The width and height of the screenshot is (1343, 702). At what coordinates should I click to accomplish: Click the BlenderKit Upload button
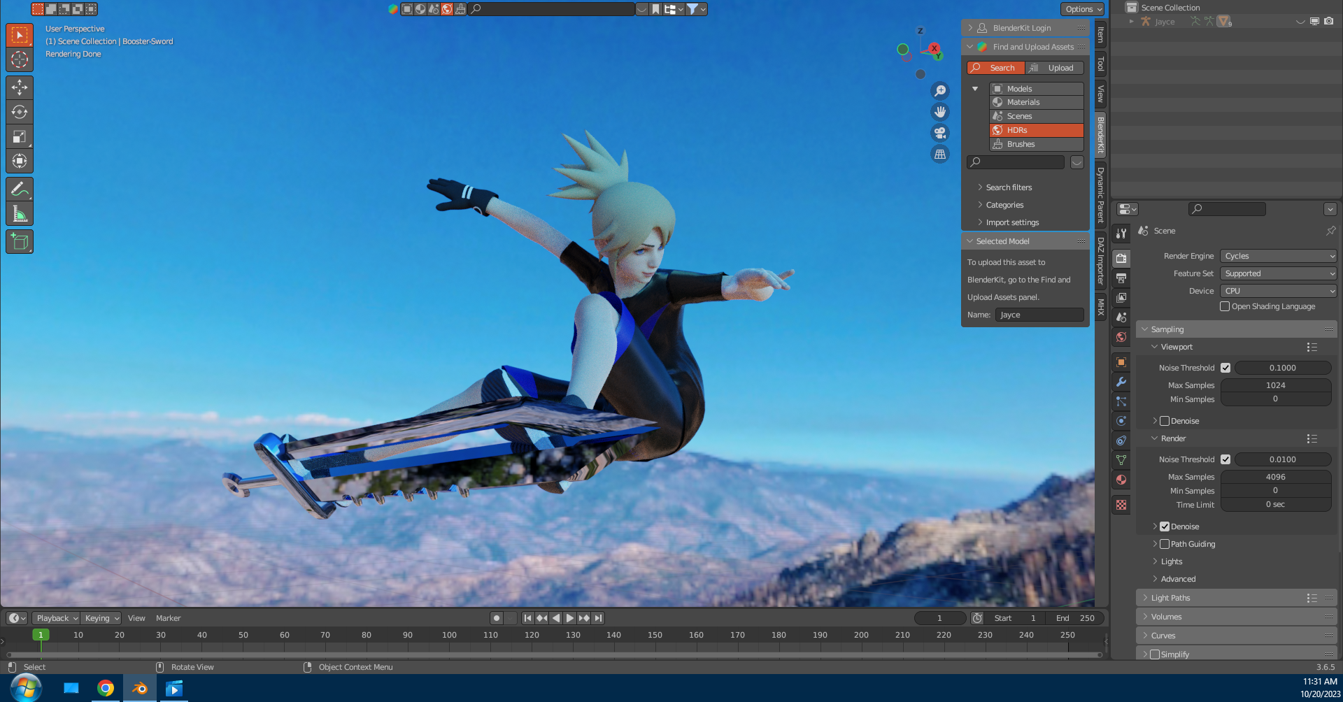pyautogui.click(x=1054, y=68)
